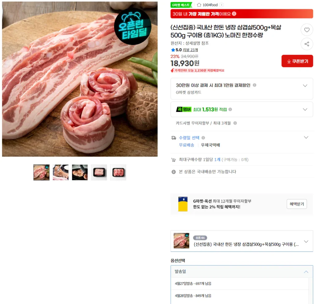The width and height of the screenshot is (316, 304).
Task: Click info icon on lowest price banner
Action: click(234, 14)
